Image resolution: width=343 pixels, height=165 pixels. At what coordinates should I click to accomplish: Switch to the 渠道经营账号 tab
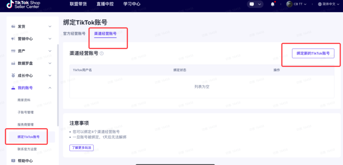coord(105,34)
